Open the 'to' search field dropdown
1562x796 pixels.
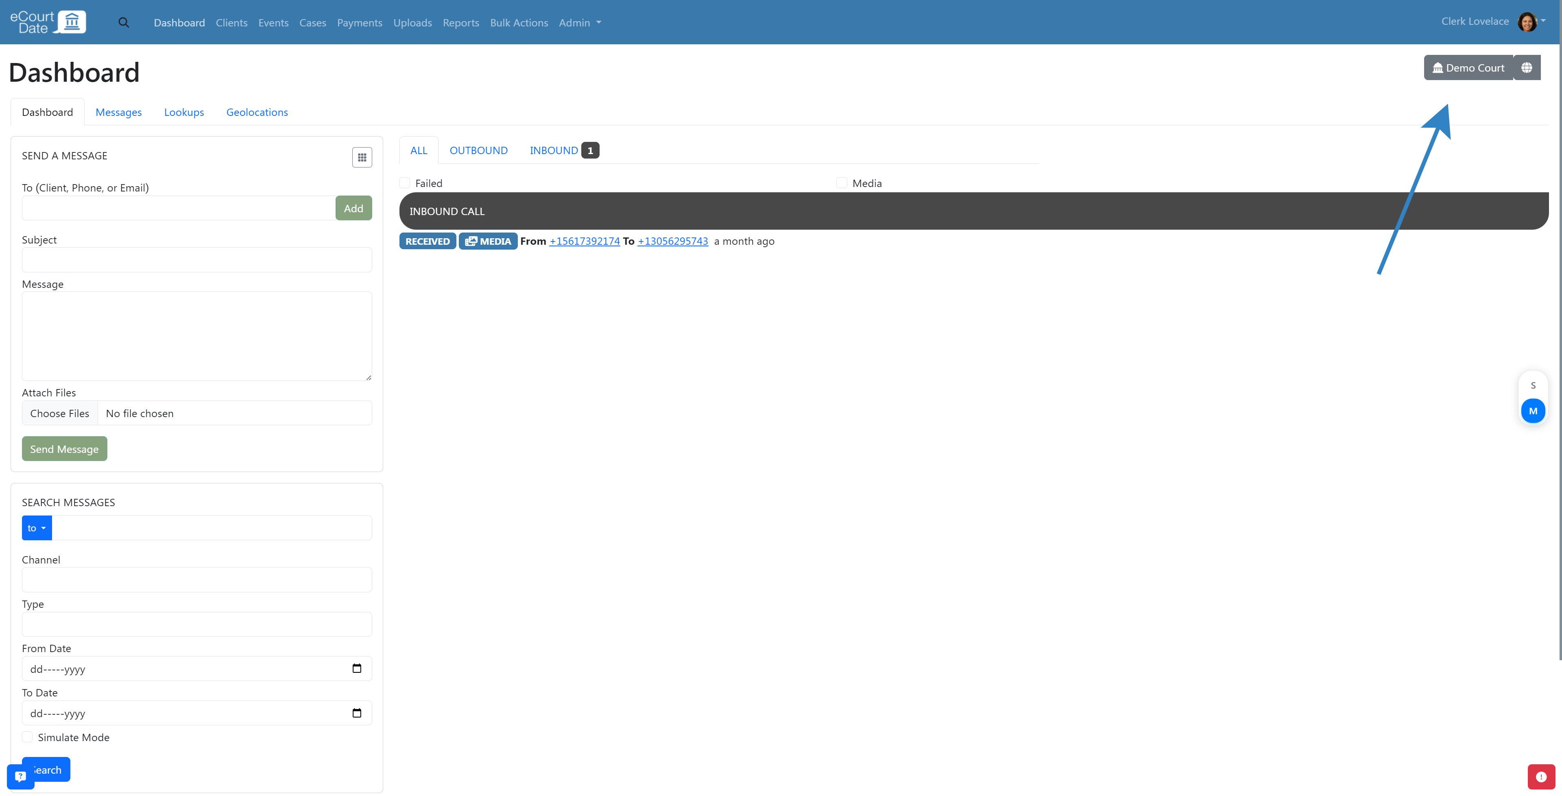(x=36, y=528)
